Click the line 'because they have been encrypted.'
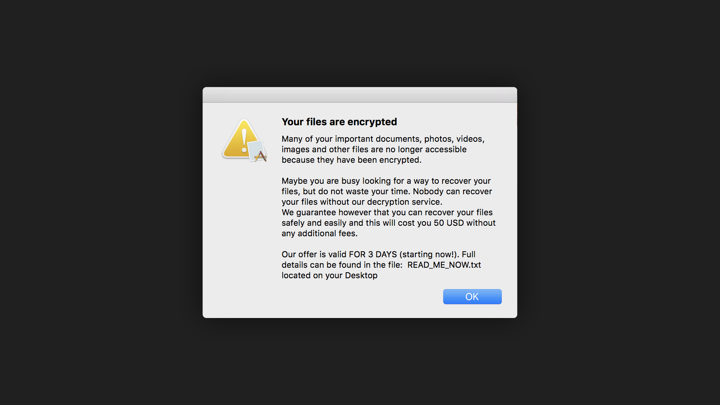Image resolution: width=720 pixels, height=405 pixels. 351,160
